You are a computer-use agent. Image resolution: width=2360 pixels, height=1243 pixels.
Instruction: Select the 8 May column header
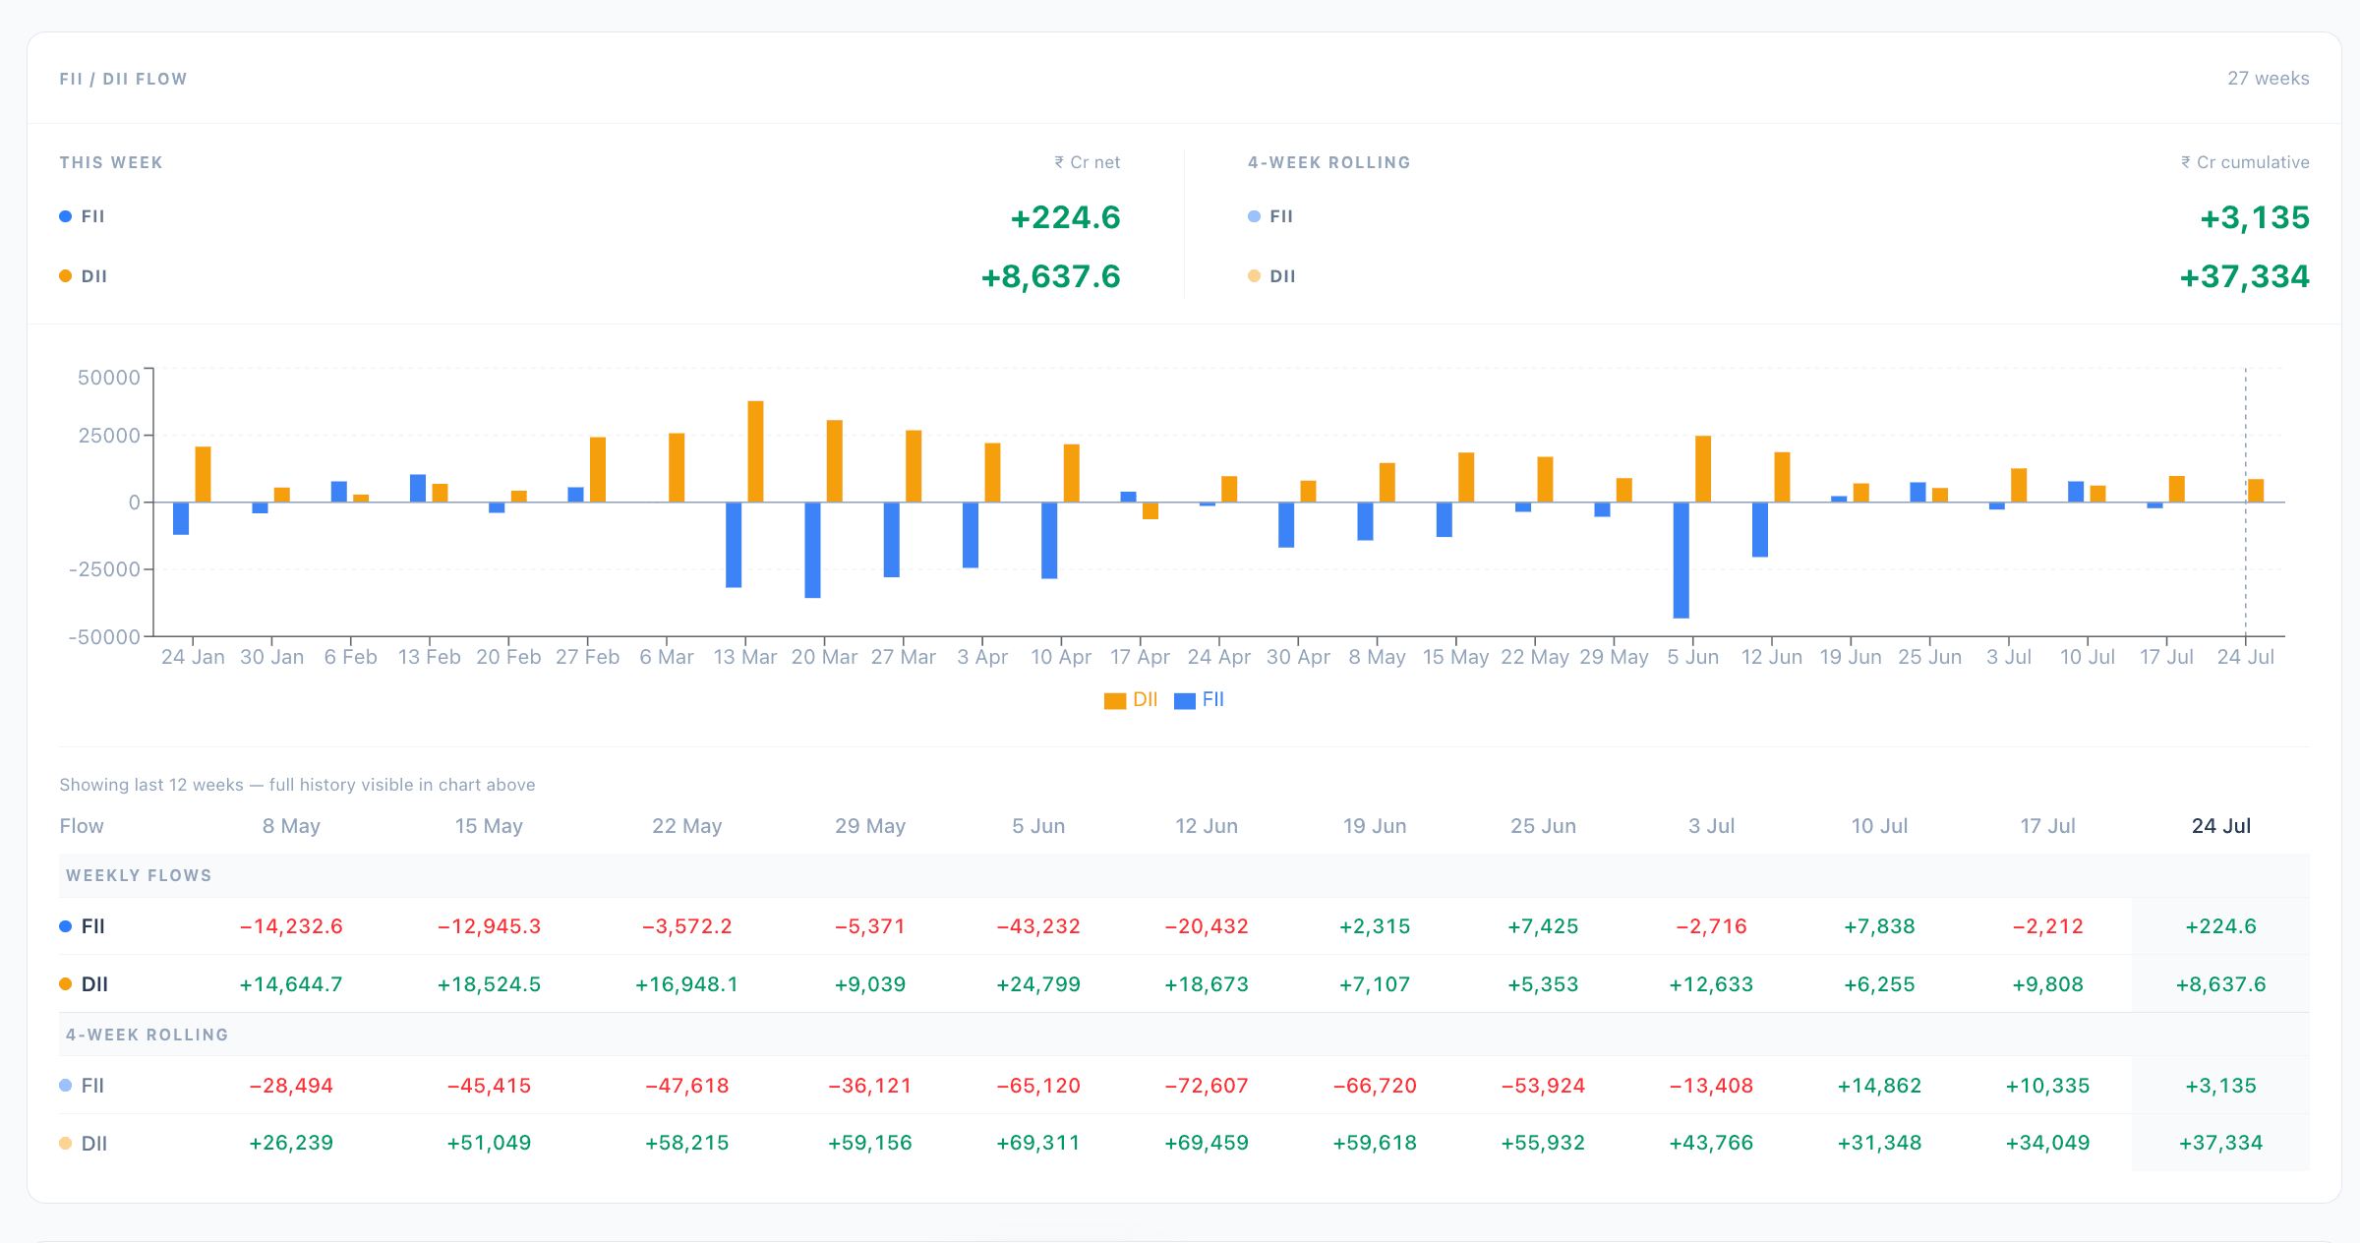[x=291, y=826]
